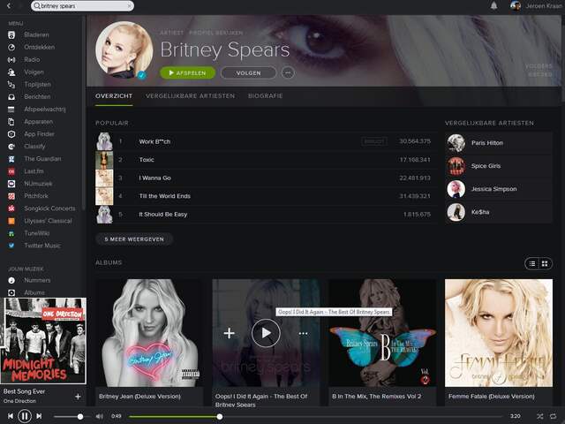Open more options on the Oops! album cover
This screenshot has height=424, width=565.
click(304, 334)
